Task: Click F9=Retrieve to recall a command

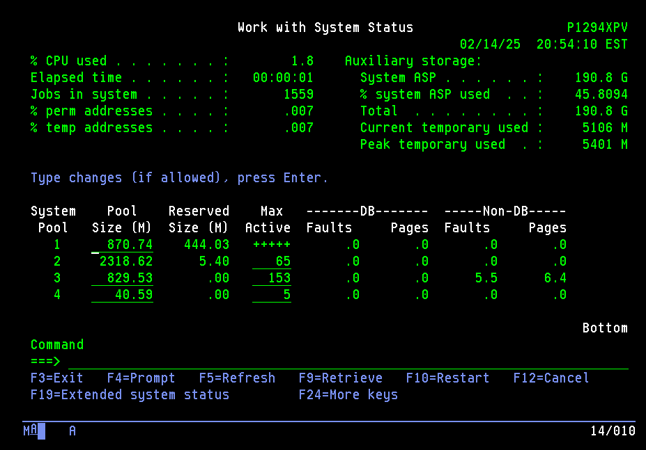Action: click(x=341, y=378)
